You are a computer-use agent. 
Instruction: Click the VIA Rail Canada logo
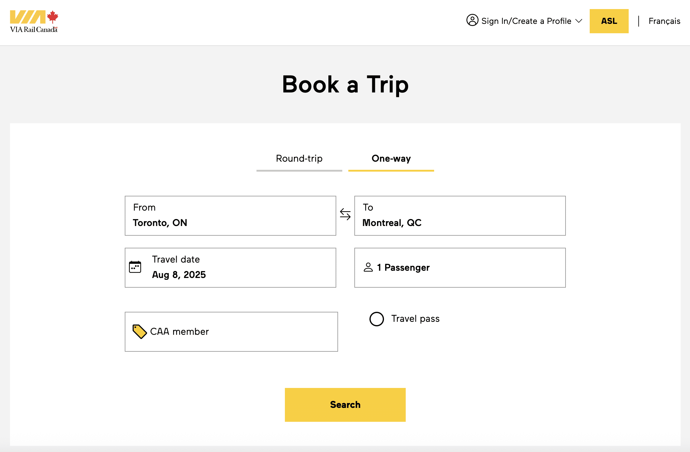tap(33, 20)
